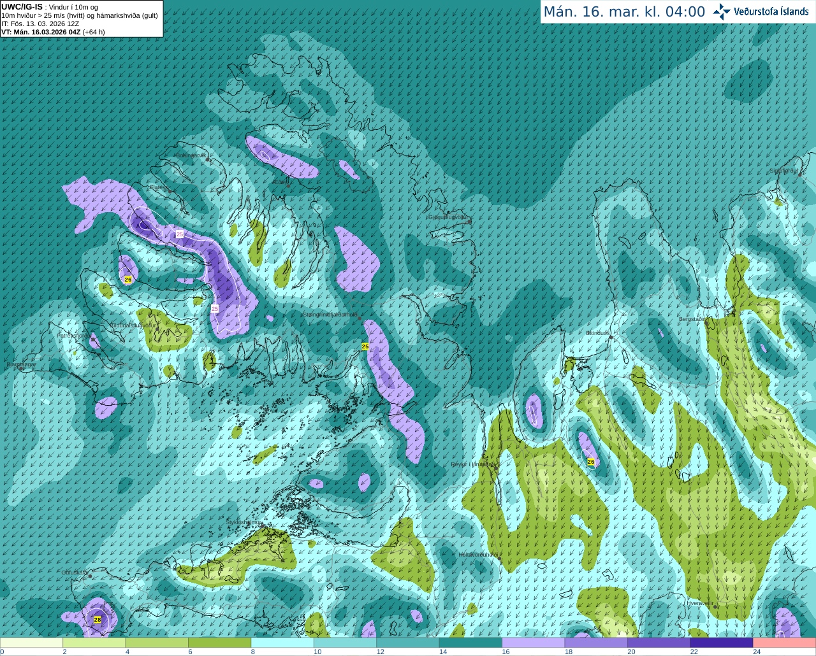Image resolution: width=816 pixels, height=656 pixels.
Task: Click the Reykir í Hrútafirði station label
Action: [473, 464]
